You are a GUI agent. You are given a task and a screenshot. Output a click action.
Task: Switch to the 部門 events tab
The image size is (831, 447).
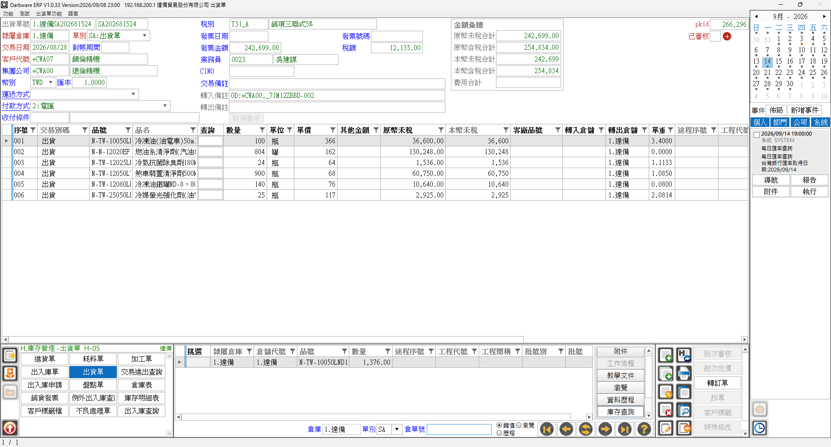[780, 123]
